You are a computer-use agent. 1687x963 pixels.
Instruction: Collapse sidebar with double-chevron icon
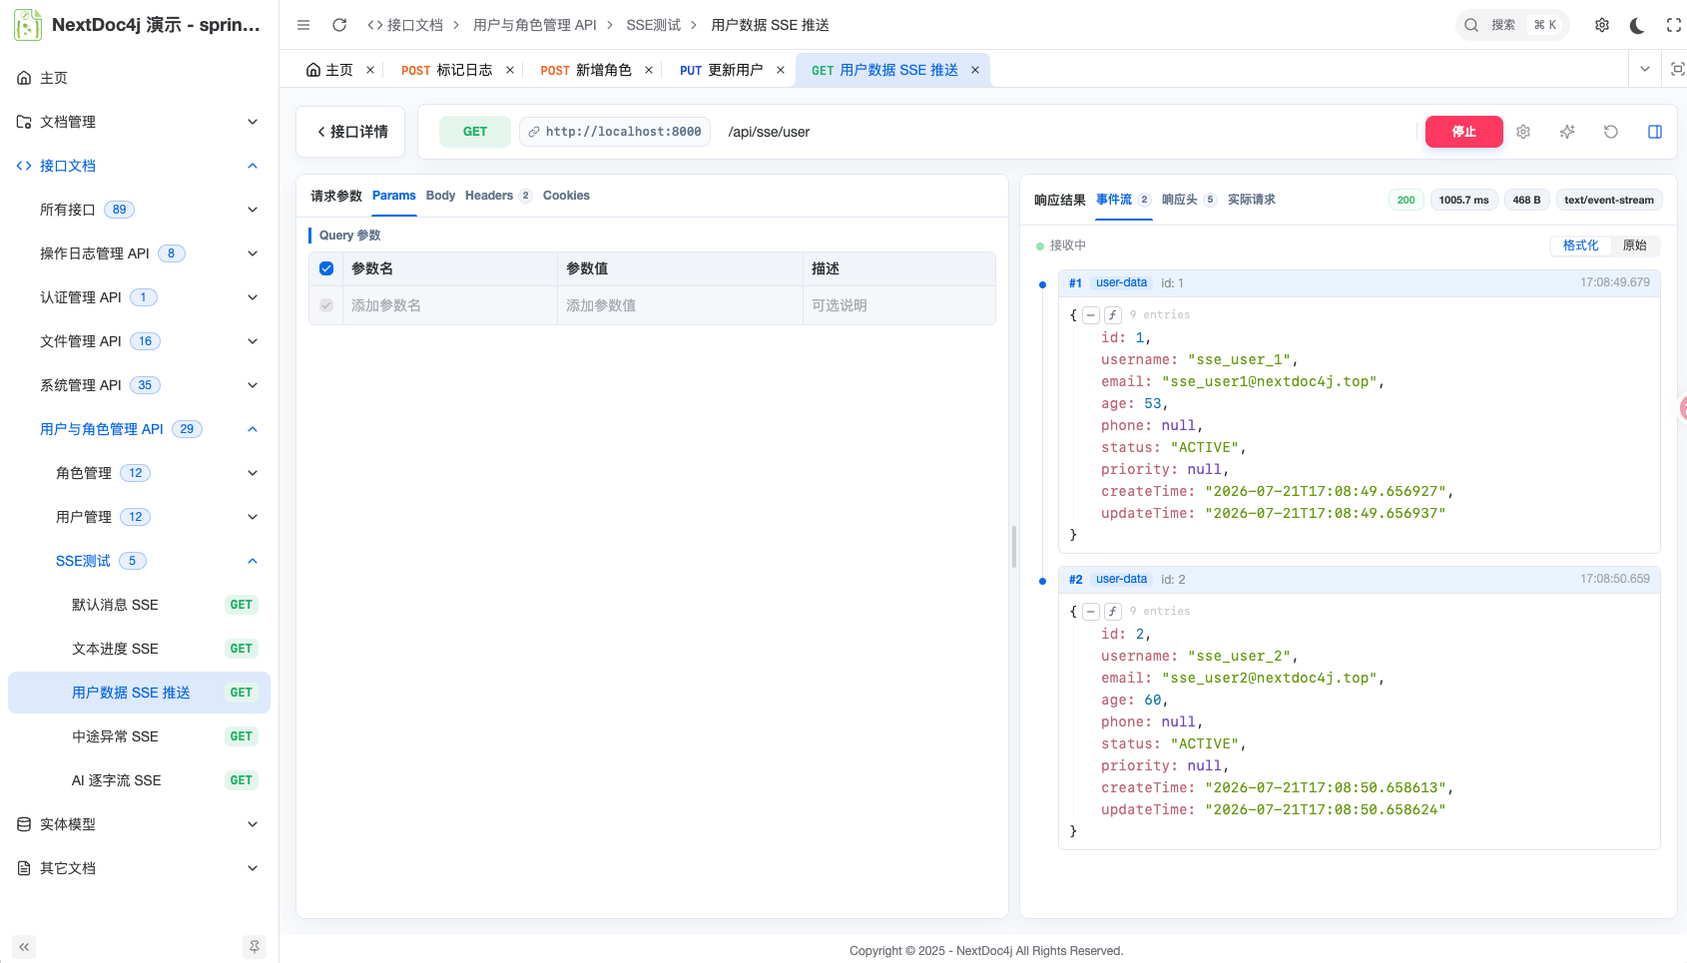tap(24, 947)
